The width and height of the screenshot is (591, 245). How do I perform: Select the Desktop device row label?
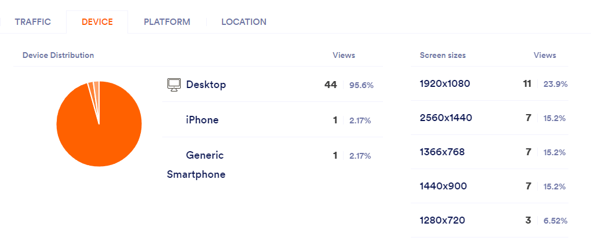click(x=206, y=85)
